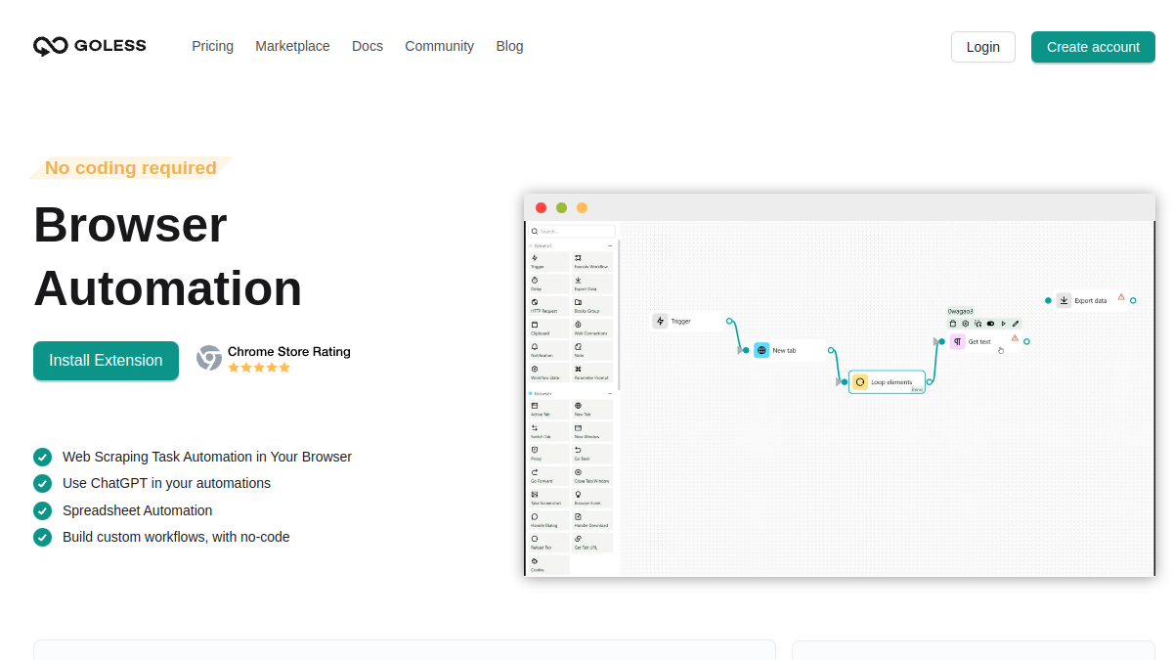Select the Browser Event block
The image size is (1173, 660).
[592, 498]
